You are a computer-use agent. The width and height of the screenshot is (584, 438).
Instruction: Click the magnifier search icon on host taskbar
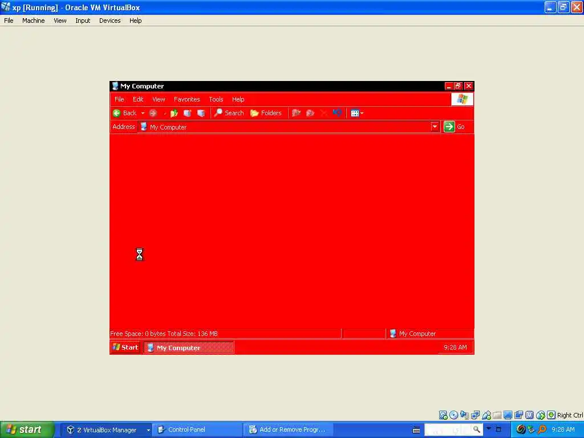coord(477,430)
